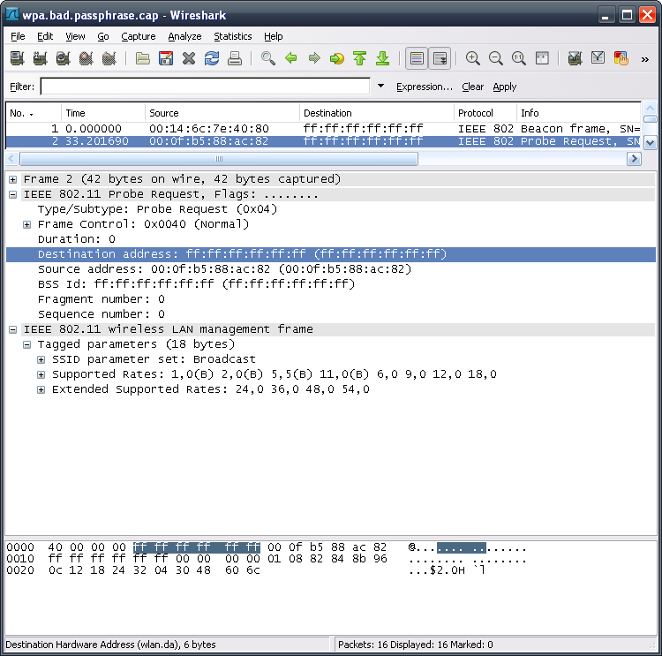Jump to last packet with toolbar arrow
The height and width of the screenshot is (656, 662).
[x=382, y=58]
